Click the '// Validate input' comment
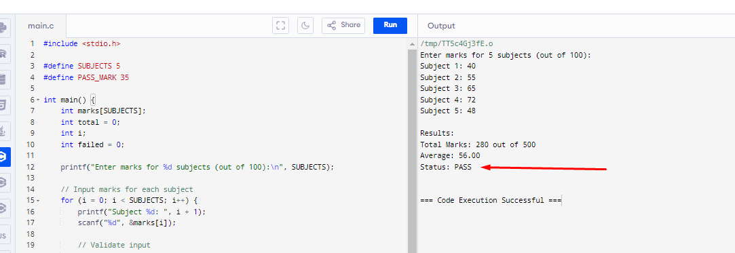Screen dimensions: 735x253 (x=114, y=246)
